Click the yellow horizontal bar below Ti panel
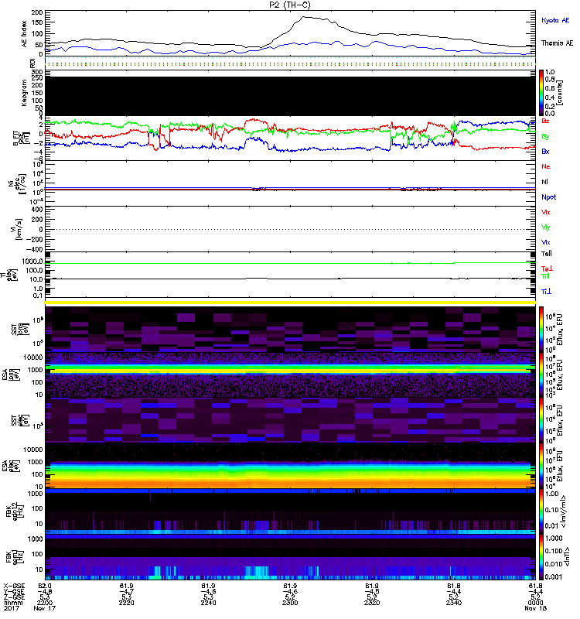The width and height of the screenshot is (580, 619). coord(290,303)
